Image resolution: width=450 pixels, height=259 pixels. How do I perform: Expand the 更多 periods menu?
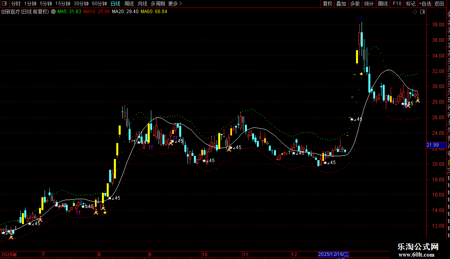pos(175,4)
